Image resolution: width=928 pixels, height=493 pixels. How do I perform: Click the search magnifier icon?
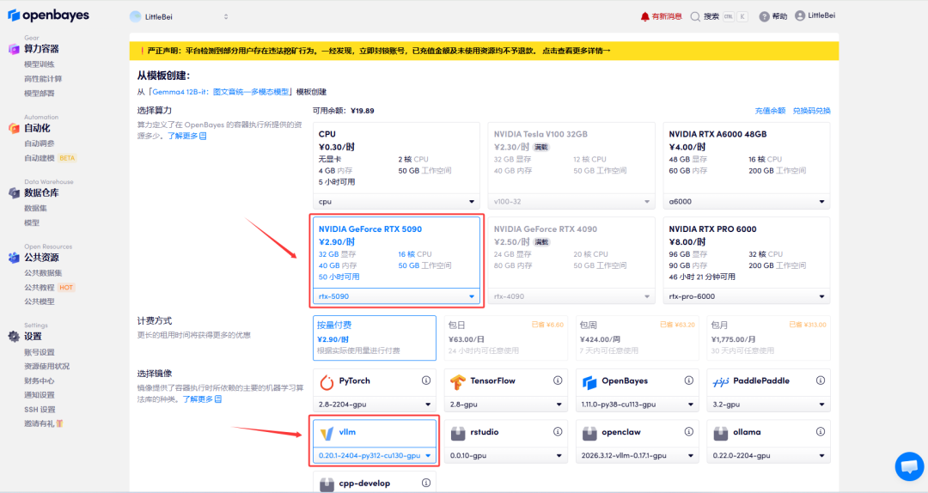pos(695,16)
